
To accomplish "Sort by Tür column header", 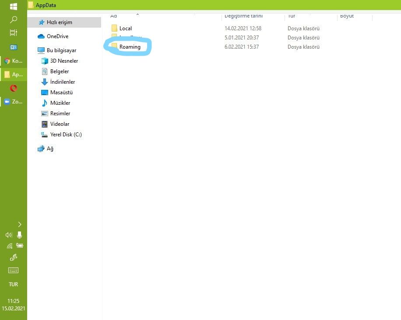I will point(291,16).
